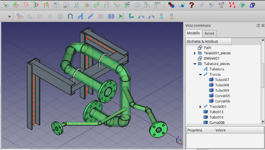This screenshot has height=150, width=265.
Task: Switch to the Azioni tab
Action: (209, 33)
